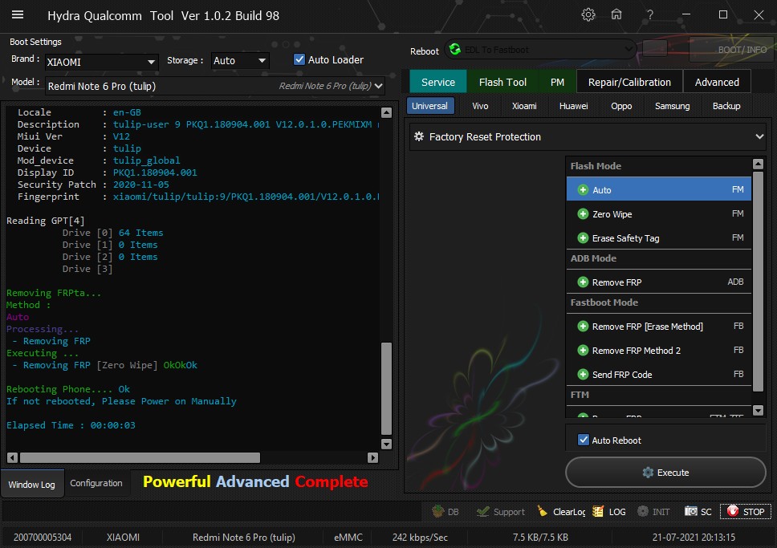Select the Erase Safety Tag row
The width and height of the screenshot is (777, 548).
click(x=658, y=238)
